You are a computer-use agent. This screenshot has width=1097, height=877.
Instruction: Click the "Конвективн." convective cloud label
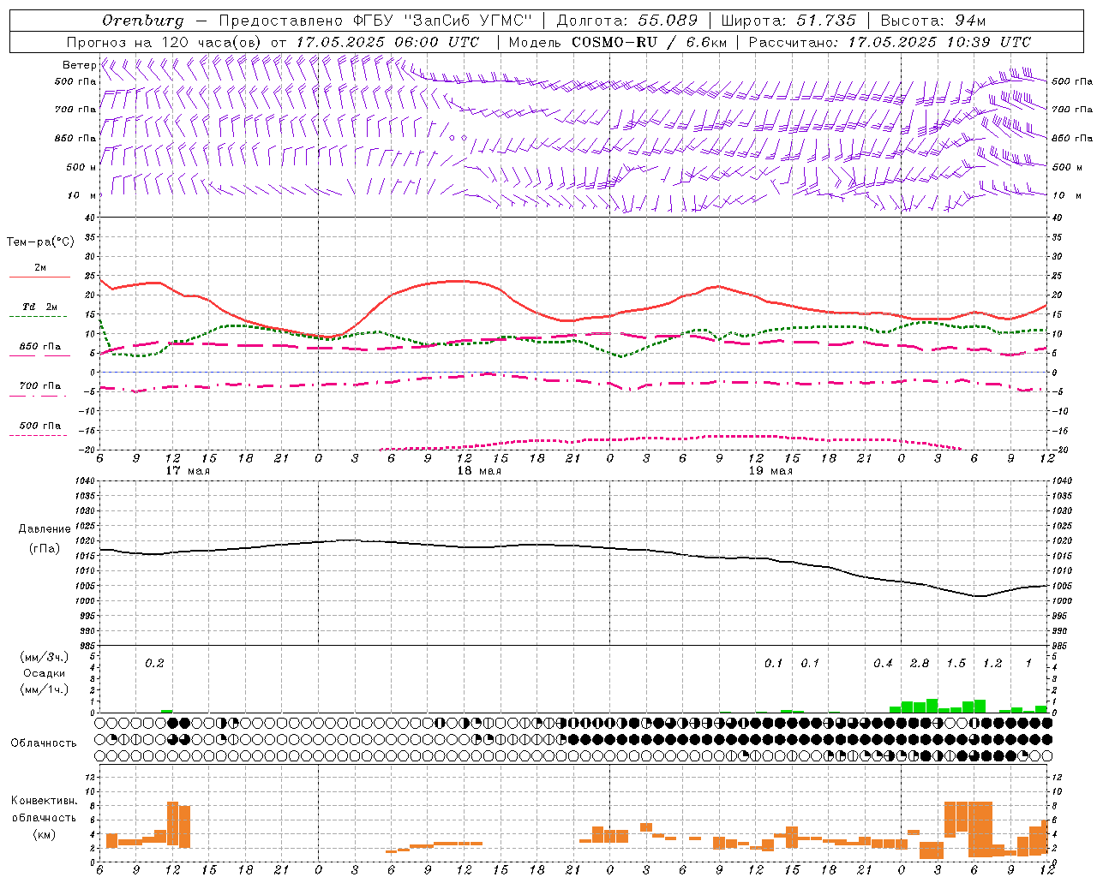[45, 801]
